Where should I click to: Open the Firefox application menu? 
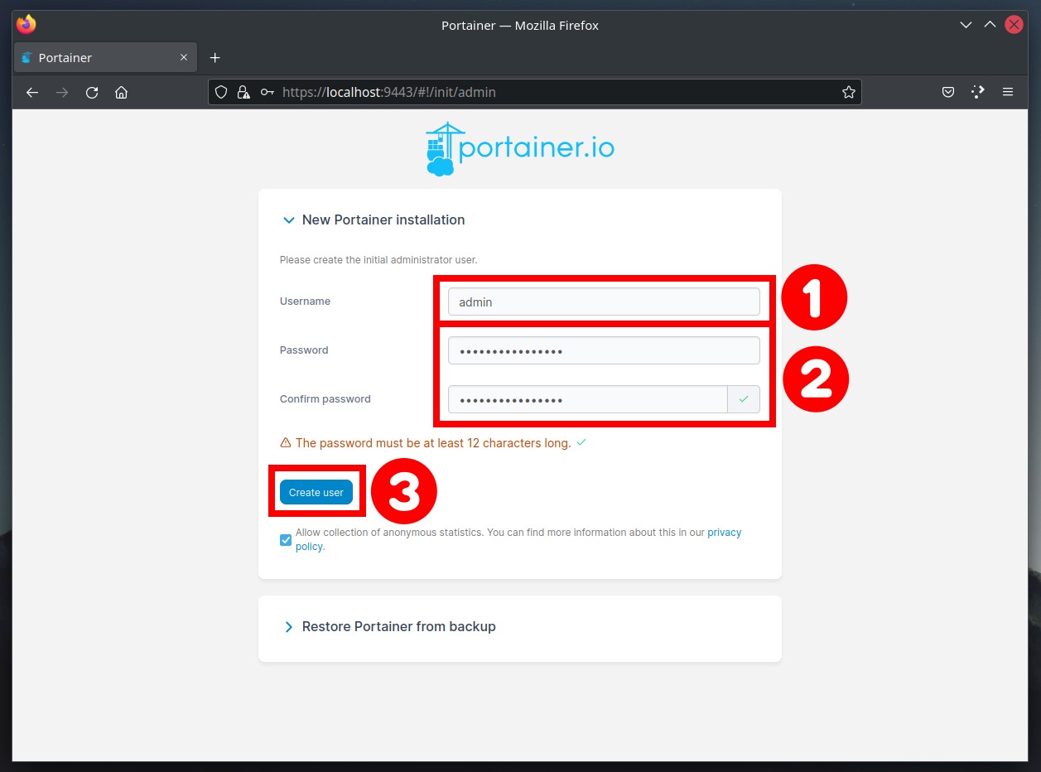[x=1008, y=92]
